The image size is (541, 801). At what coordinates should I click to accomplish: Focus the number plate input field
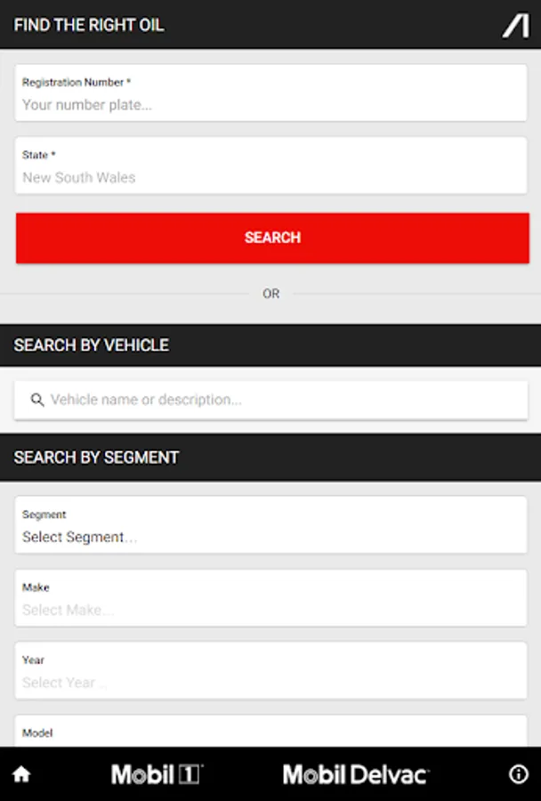click(271, 104)
